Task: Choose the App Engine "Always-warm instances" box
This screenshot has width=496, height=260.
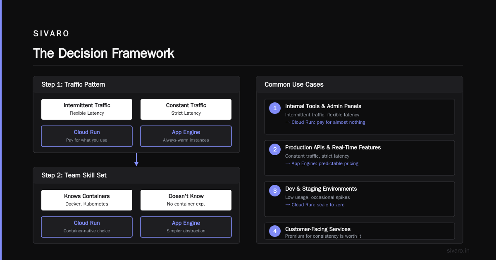Action: 186,136
